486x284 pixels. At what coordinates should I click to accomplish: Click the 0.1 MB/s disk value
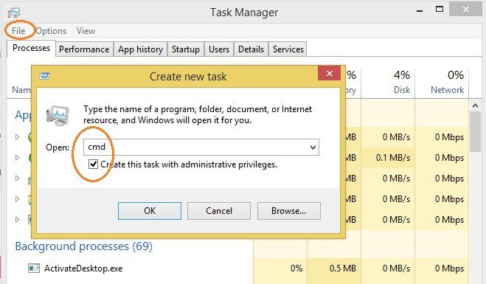point(392,158)
